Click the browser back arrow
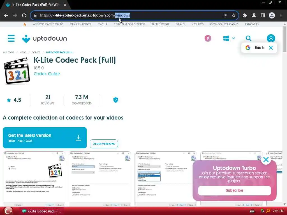 pyautogui.click(x=6, y=15)
